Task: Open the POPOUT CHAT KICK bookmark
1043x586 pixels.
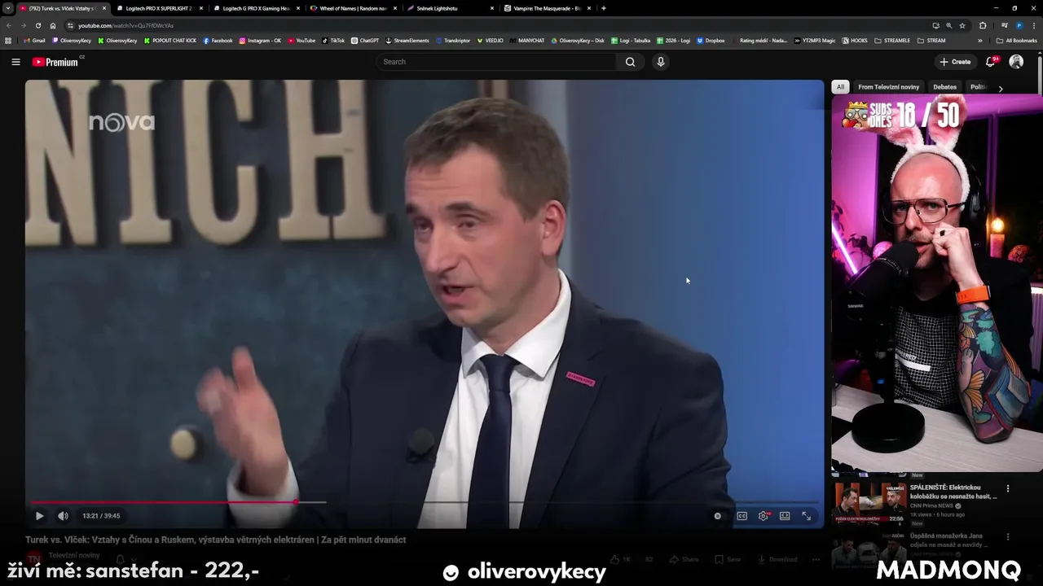Action: click(170, 40)
